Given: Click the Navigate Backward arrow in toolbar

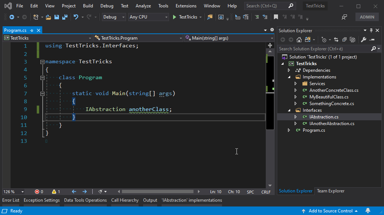Looking at the screenshot, I should pyautogui.click(x=11, y=17).
